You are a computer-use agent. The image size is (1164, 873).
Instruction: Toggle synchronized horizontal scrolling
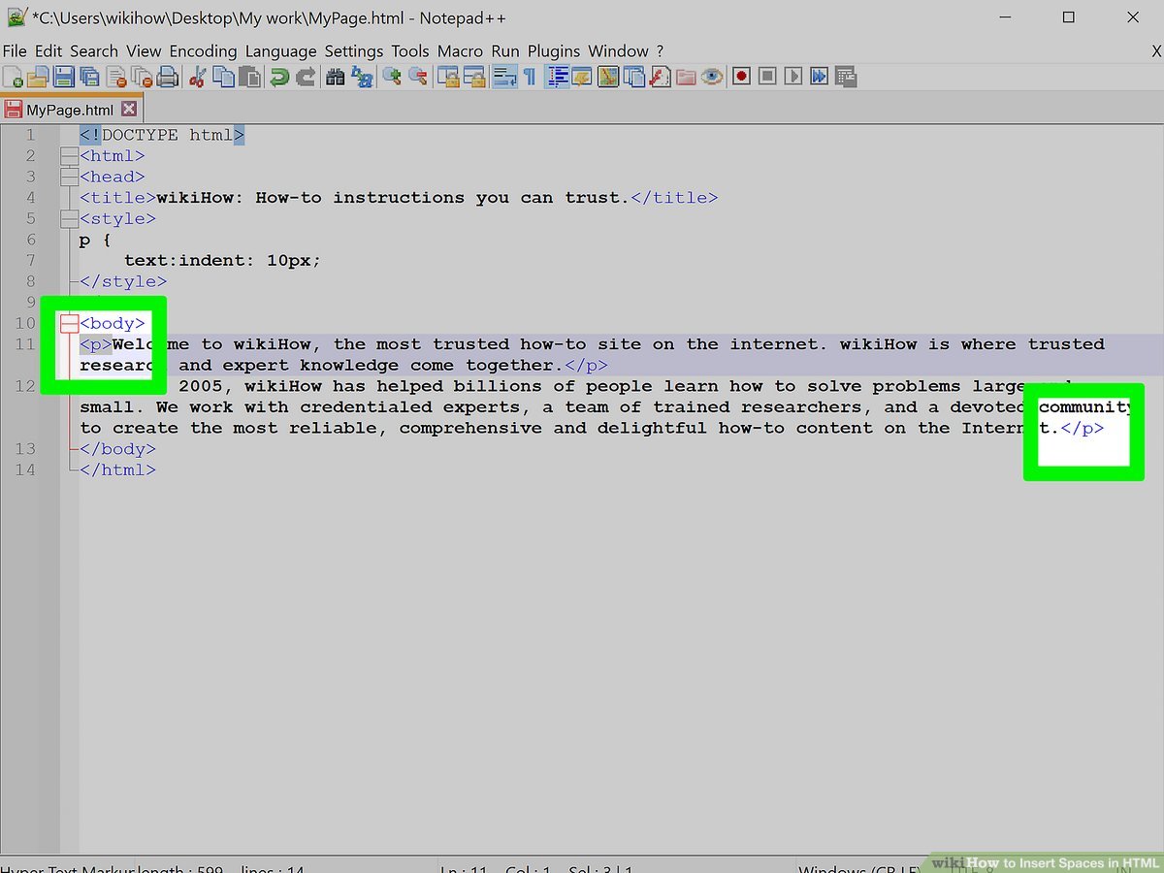473,77
